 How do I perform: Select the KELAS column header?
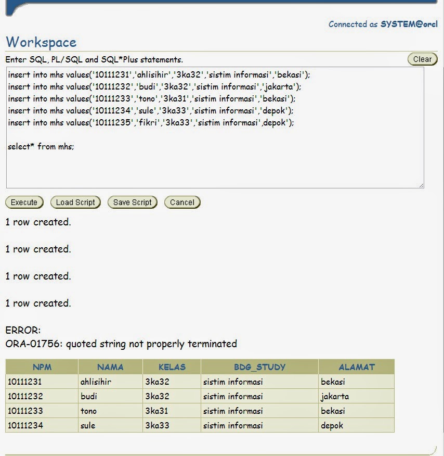pyautogui.click(x=172, y=367)
